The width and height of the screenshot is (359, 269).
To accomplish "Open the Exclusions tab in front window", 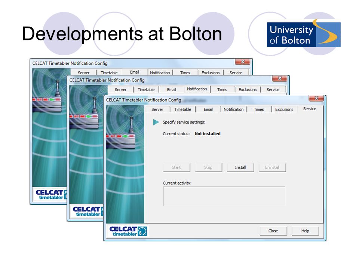I will (x=284, y=109).
